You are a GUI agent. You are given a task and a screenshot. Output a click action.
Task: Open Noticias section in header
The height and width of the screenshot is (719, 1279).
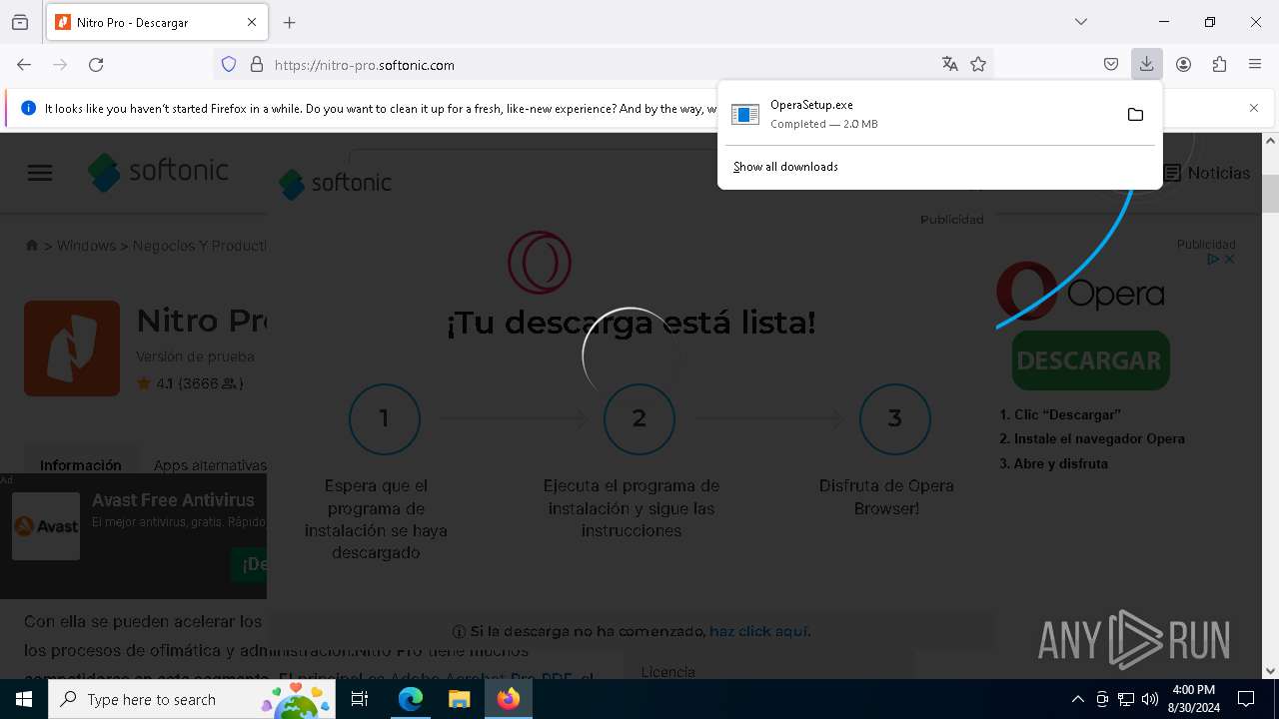point(1207,173)
